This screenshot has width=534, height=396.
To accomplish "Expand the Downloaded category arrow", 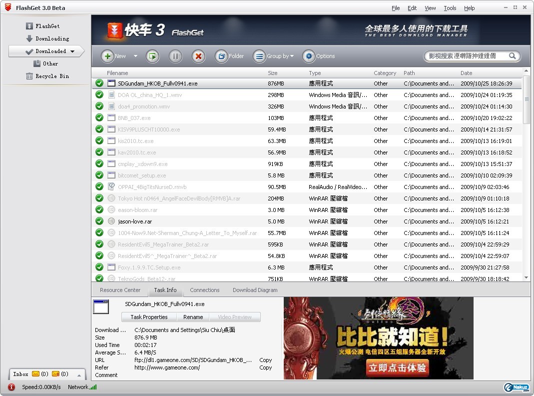I will pos(72,51).
